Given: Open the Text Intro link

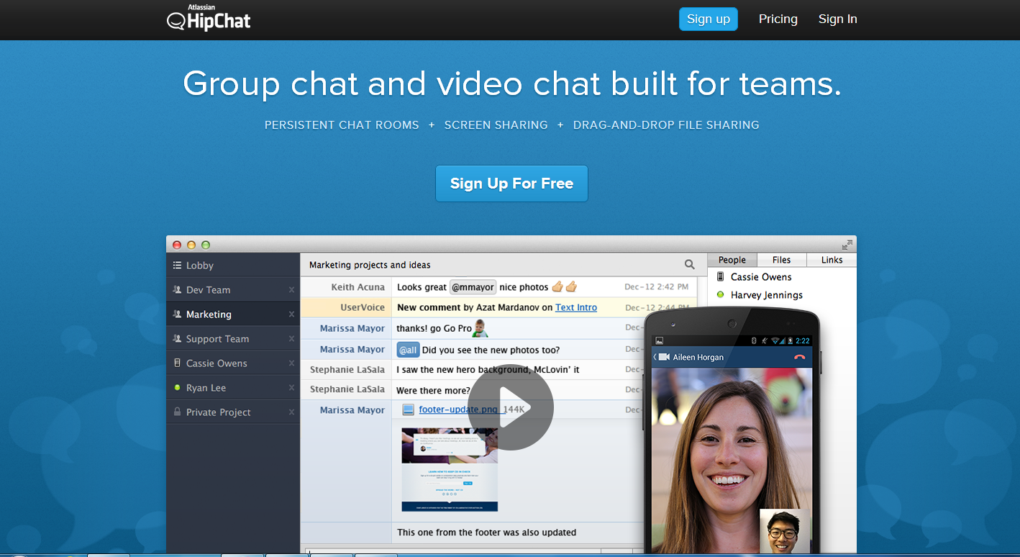Looking at the screenshot, I should (x=576, y=307).
